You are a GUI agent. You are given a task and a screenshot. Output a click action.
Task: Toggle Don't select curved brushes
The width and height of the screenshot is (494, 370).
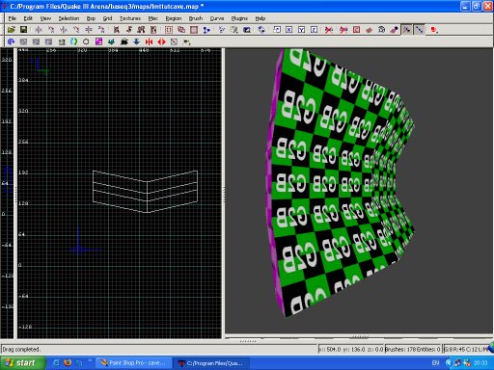click(x=329, y=30)
